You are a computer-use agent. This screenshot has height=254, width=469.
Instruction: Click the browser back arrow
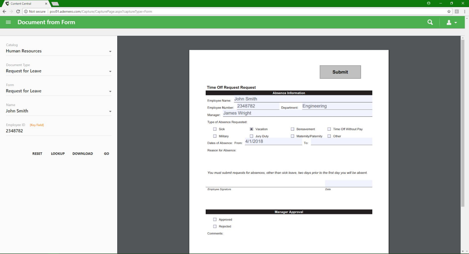pos(4,11)
